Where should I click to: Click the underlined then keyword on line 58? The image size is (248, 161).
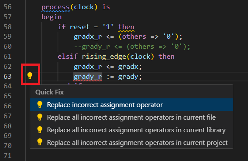tap(126, 27)
